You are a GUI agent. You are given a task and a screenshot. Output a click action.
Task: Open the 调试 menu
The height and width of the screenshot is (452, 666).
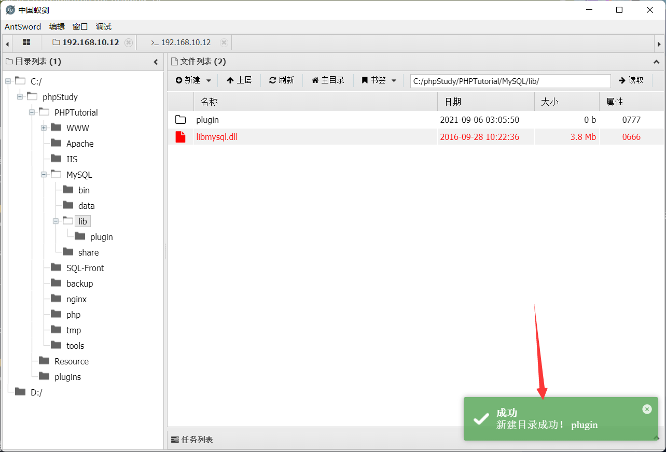click(104, 26)
